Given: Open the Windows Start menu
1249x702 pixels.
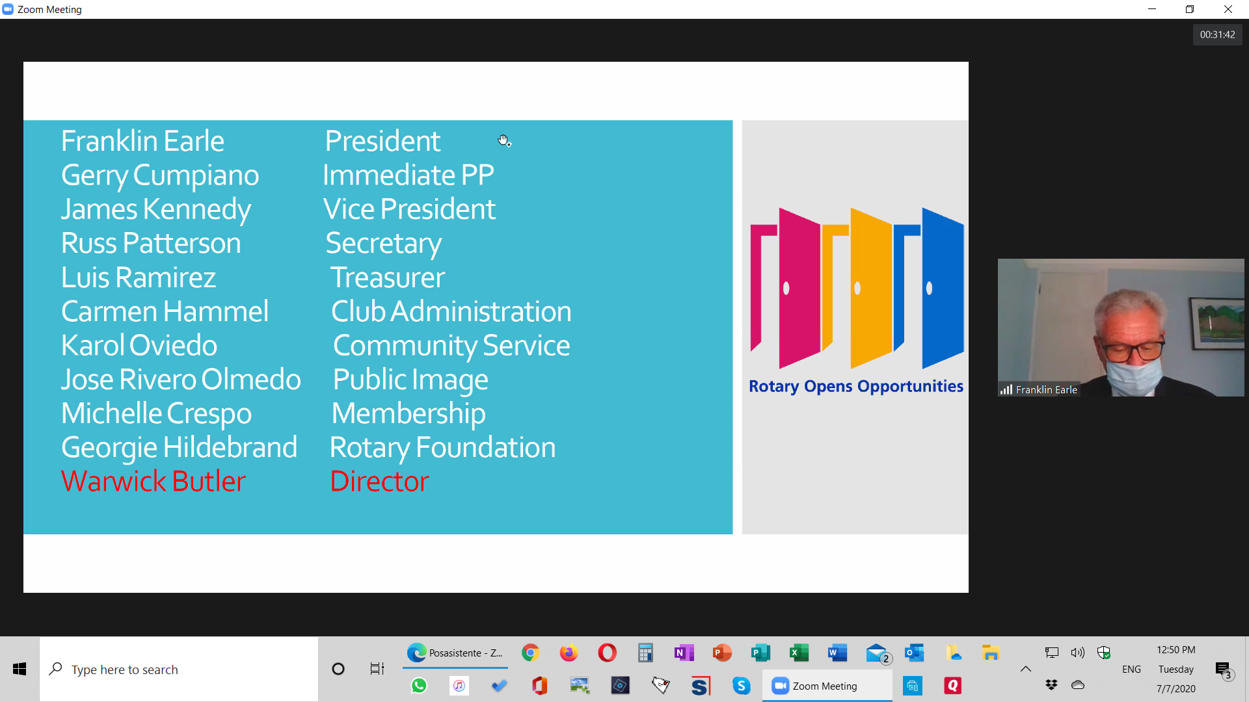Looking at the screenshot, I should click(x=20, y=669).
